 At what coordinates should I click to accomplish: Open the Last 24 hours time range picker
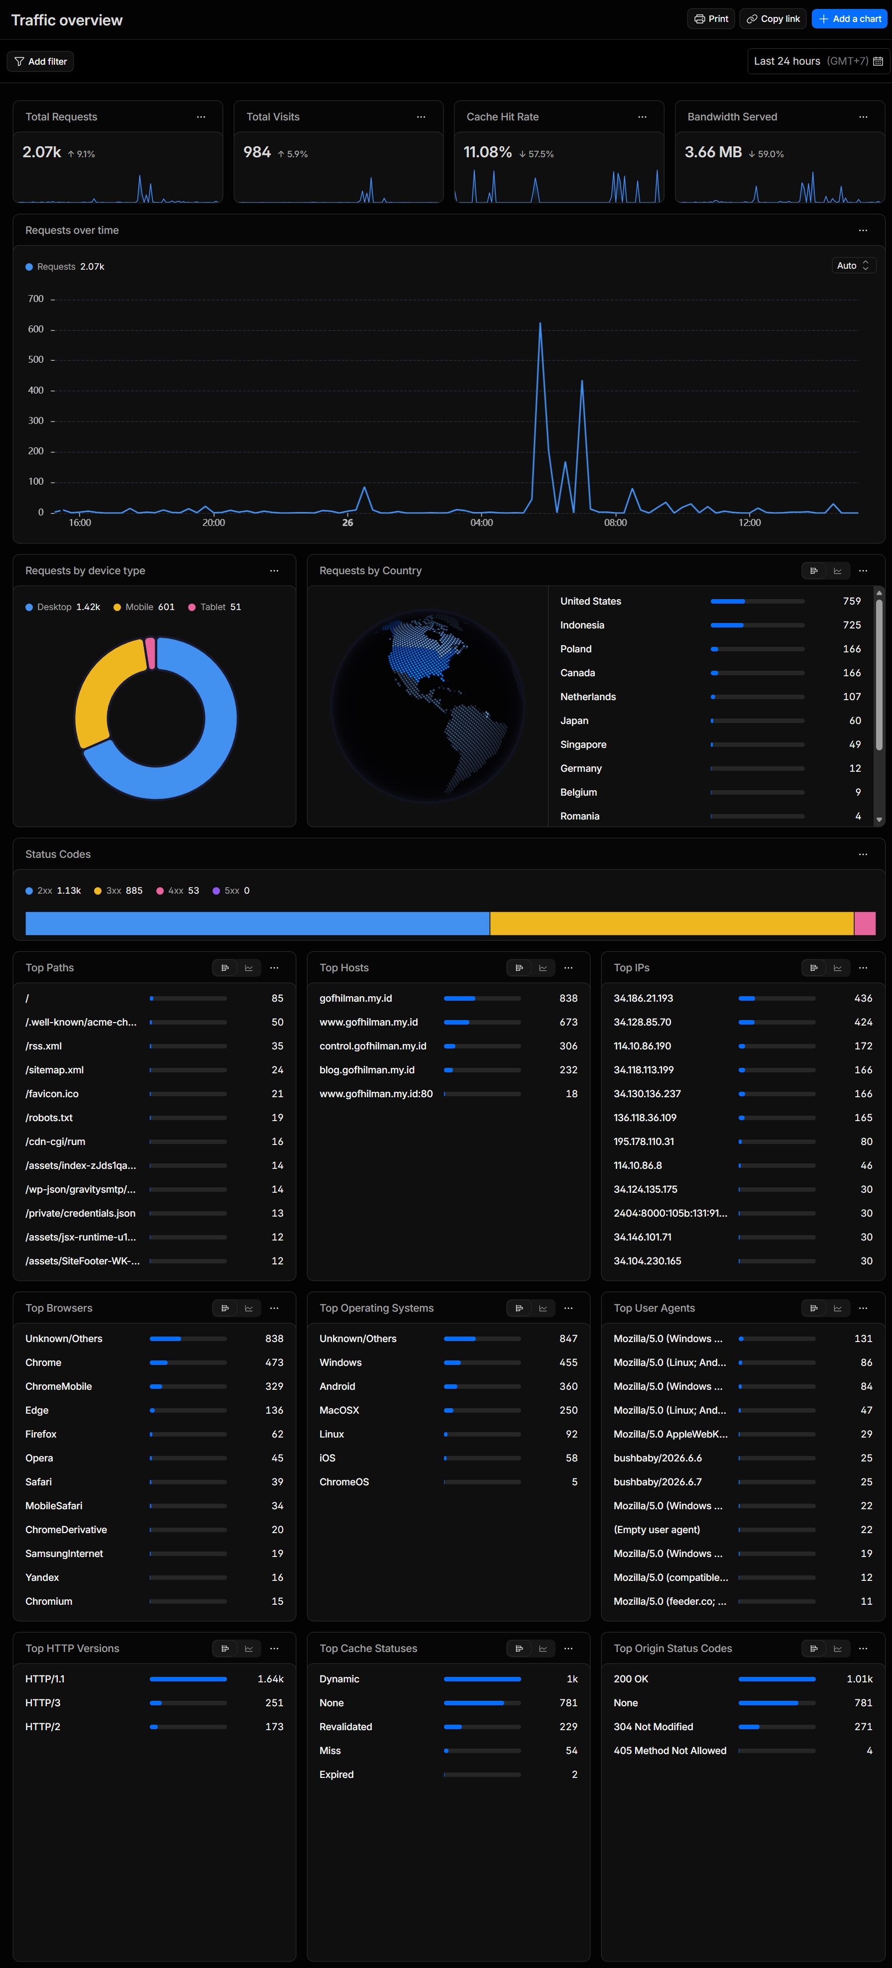[818, 61]
